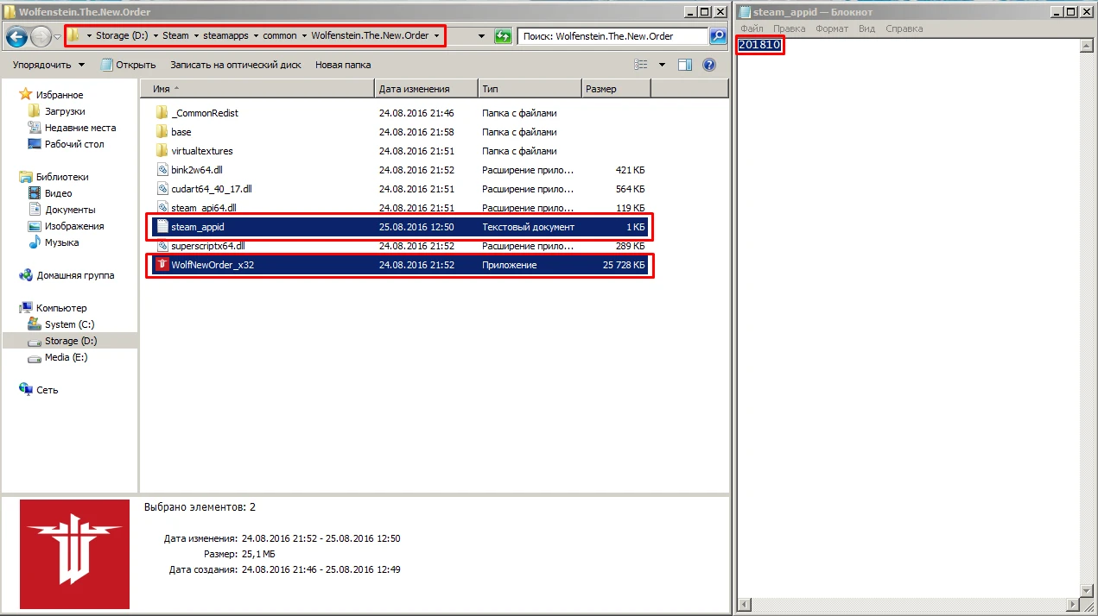This screenshot has width=1098, height=616.
Task: Open the virtualtextures folder
Action: [201, 151]
